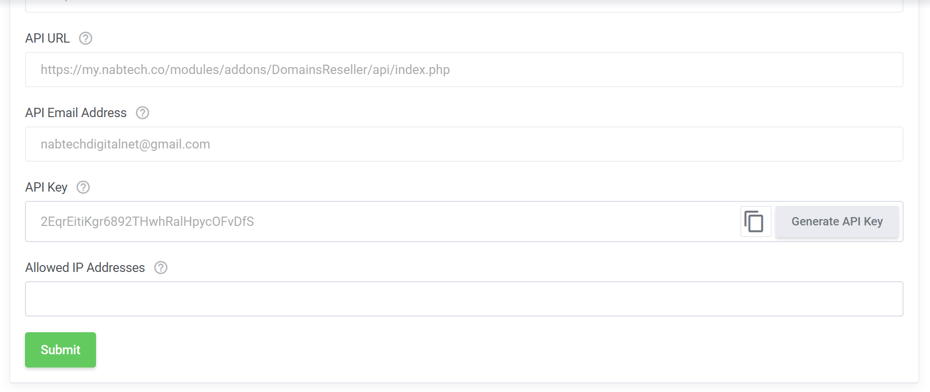Screen dimensions: 930x392
Task: Click the "API Key" label text
Action: click(x=47, y=187)
